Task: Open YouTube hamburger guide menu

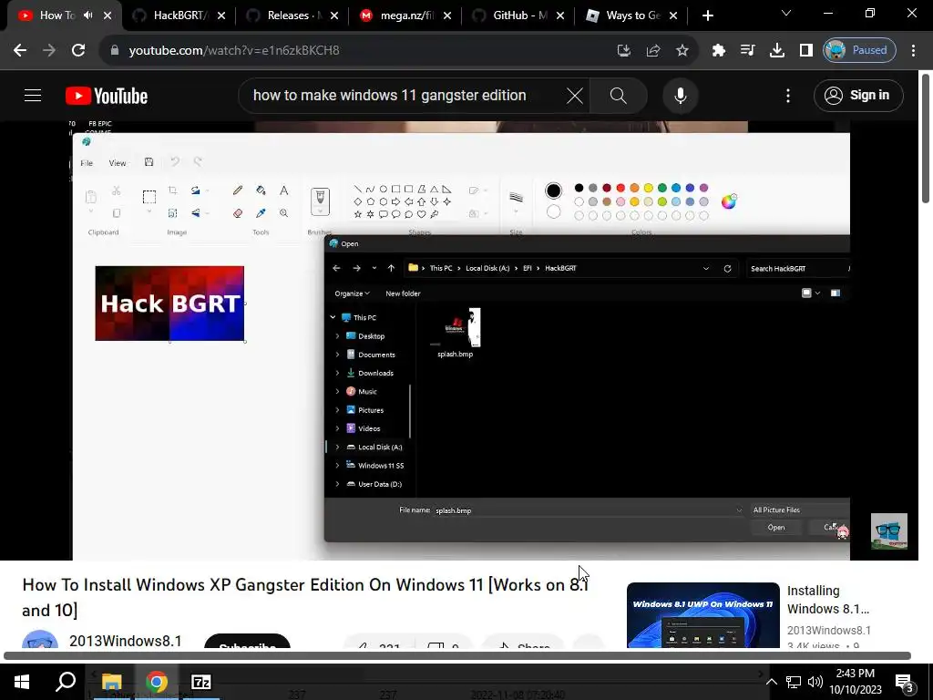Action: click(33, 95)
